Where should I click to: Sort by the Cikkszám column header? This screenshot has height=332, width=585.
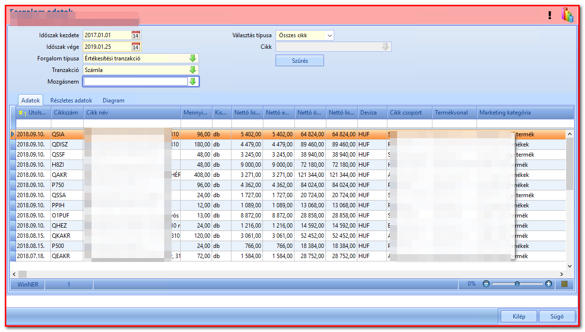pos(67,113)
